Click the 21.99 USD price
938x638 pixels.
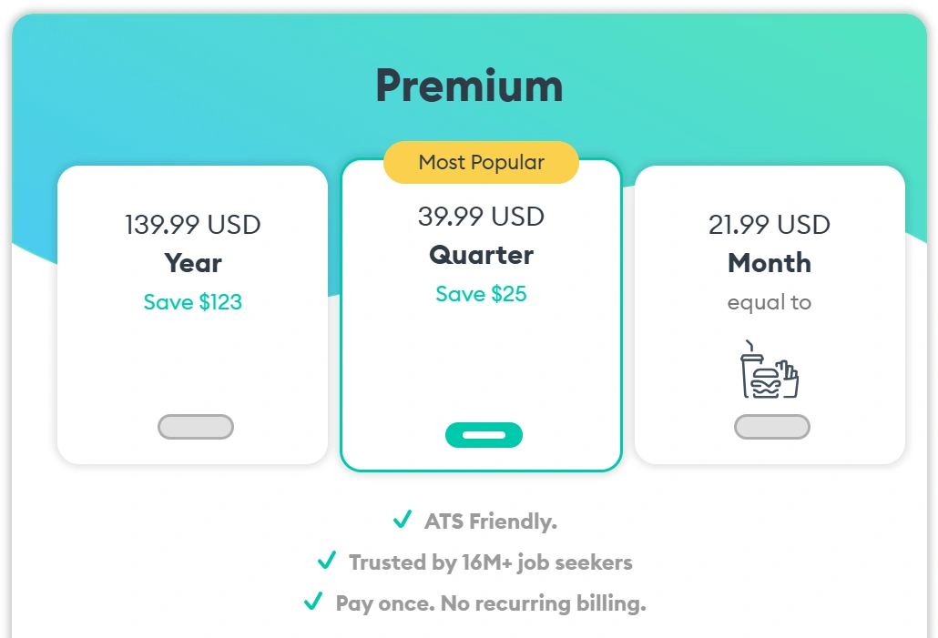point(770,225)
